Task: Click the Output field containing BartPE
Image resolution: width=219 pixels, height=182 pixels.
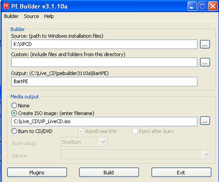Action: coord(104,81)
